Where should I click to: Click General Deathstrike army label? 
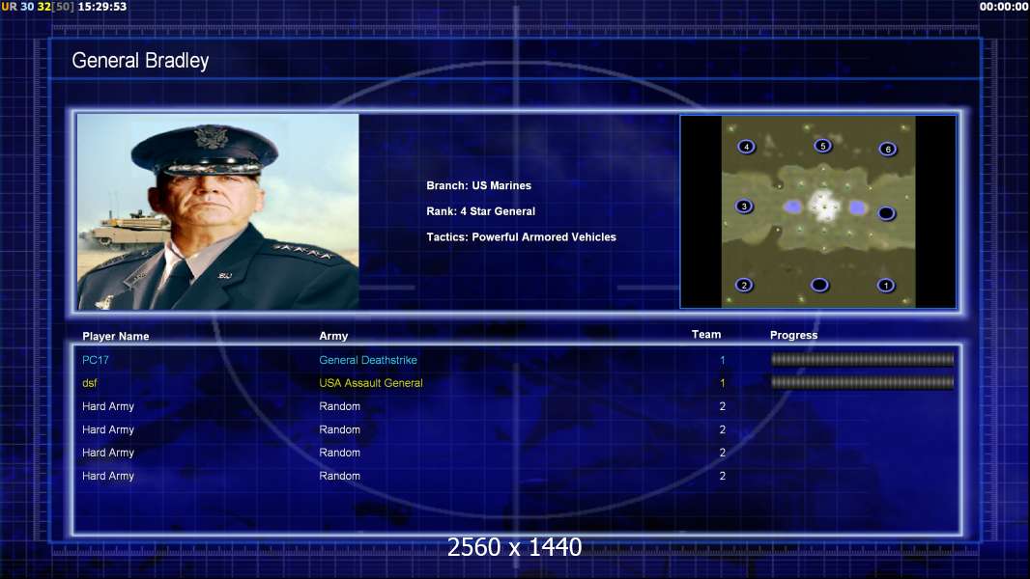coord(368,360)
